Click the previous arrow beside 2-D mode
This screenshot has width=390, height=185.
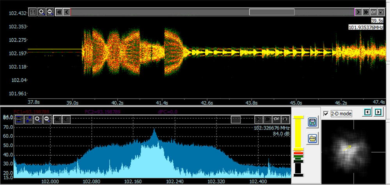(x=367, y=113)
